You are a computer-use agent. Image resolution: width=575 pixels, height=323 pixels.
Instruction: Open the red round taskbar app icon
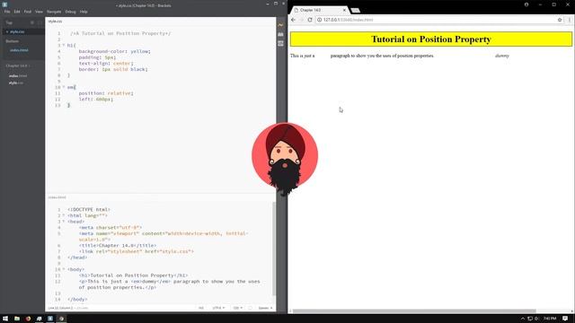coord(28,319)
